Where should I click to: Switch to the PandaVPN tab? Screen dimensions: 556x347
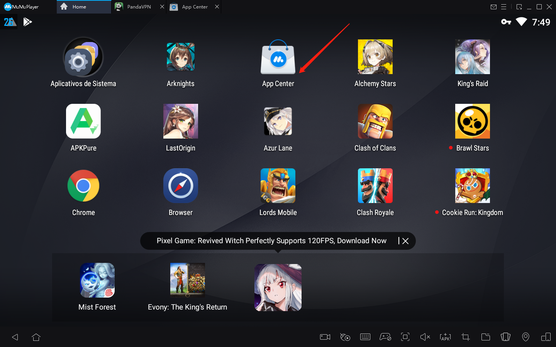pyautogui.click(x=138, y=7)
